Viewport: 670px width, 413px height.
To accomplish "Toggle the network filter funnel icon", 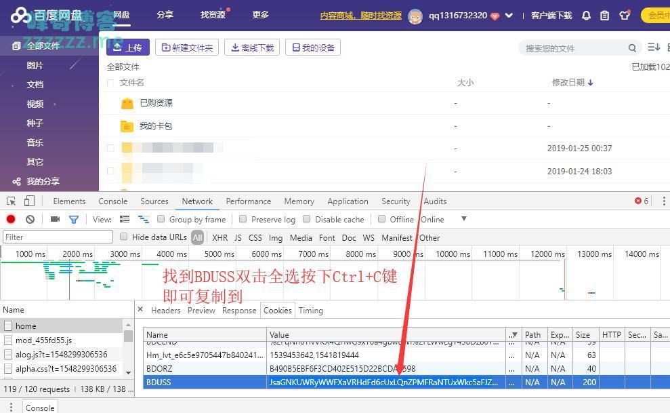I will click(74, 219).
